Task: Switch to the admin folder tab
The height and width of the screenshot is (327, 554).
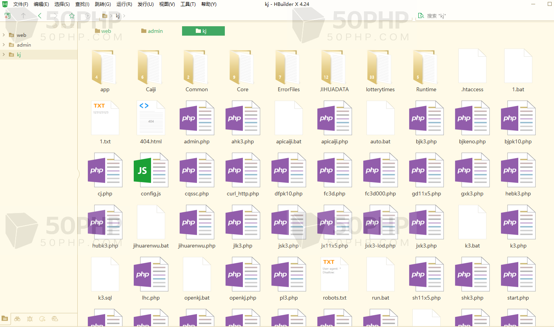Action: click(152, 31)
